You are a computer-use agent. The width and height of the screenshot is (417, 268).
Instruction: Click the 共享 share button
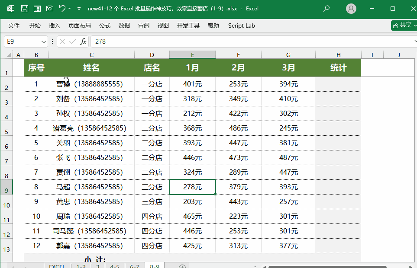point(404,25)
